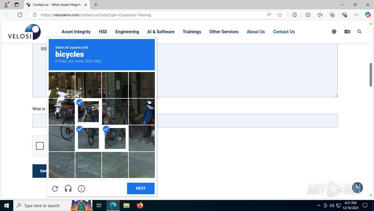374x211 pixels.
Task: Click the browser back arrow
Action: tap(8, 15)
